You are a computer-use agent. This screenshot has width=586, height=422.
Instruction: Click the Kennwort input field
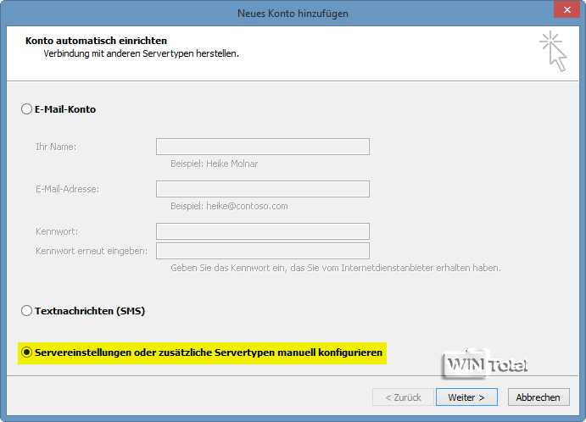[x=263, y=231]
